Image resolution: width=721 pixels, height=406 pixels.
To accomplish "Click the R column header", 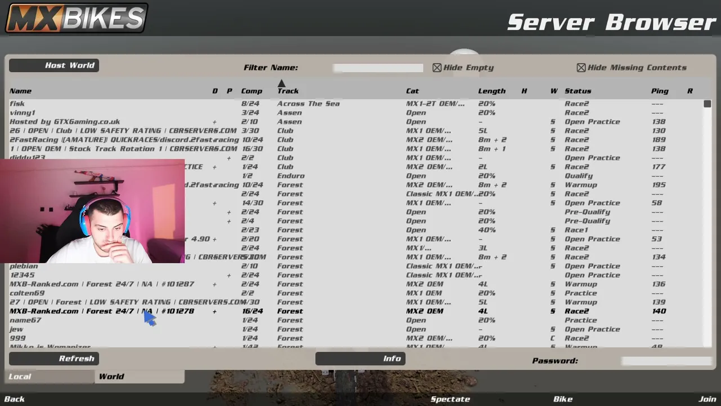I will 690,91.
